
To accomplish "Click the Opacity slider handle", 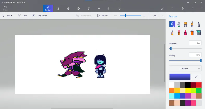I will tap(201, 60).
